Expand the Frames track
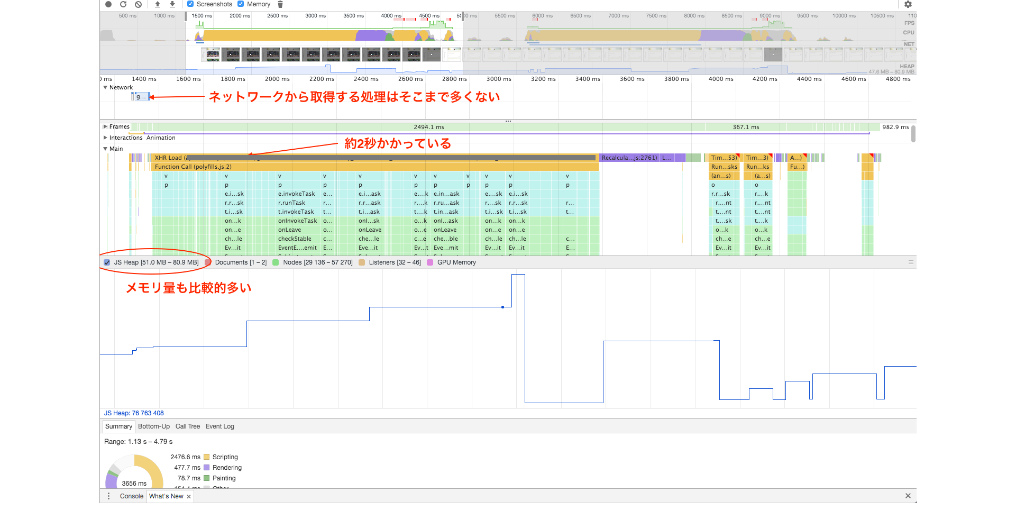Viewport: 1016px width, 528px height. [x=105, y=127]
